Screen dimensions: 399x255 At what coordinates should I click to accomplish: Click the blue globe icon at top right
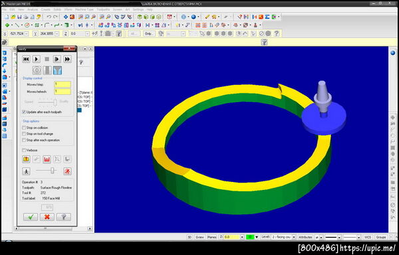tap(392, 53)
